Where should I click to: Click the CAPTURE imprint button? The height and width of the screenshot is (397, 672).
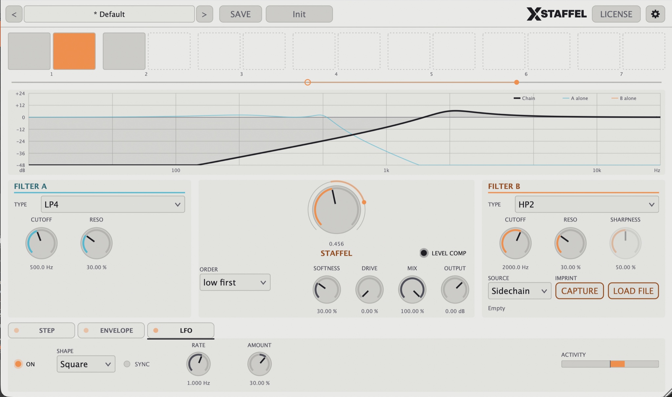pyautogui.click(x=579, y=291)
